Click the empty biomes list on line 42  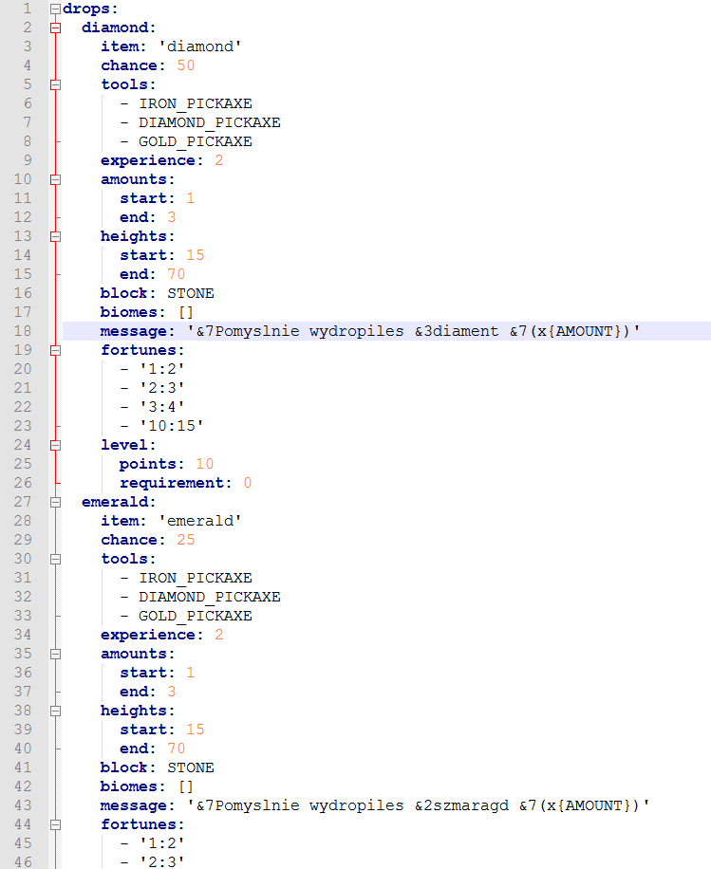186,786
